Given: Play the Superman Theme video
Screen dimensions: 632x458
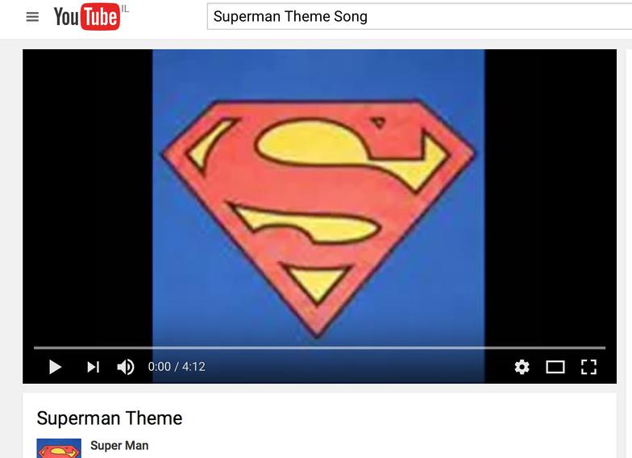Looking at the screenshot, I should (x=55, y=367).
